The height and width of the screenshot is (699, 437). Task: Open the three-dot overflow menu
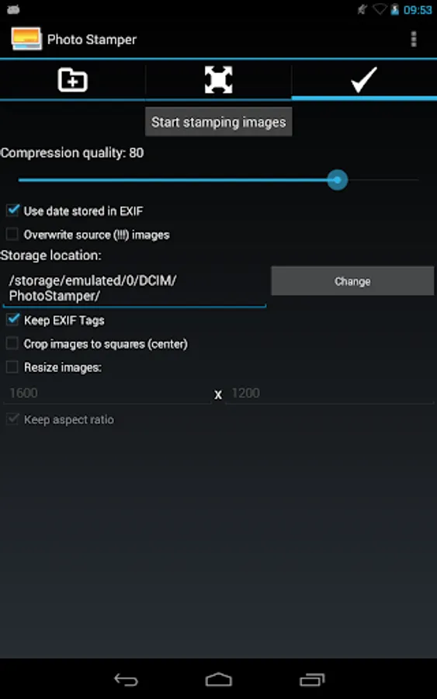(x=414, y=40)
